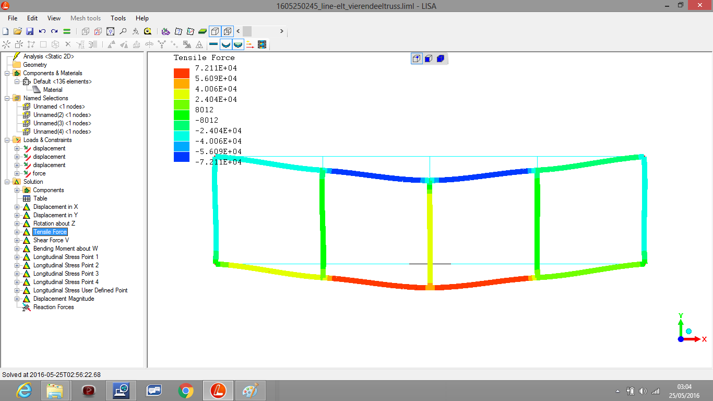Image resolution: width=713 pixels, height=401 pixels.
Task: Click the magnifier zoom icon
Action: [x=123, y=31]
